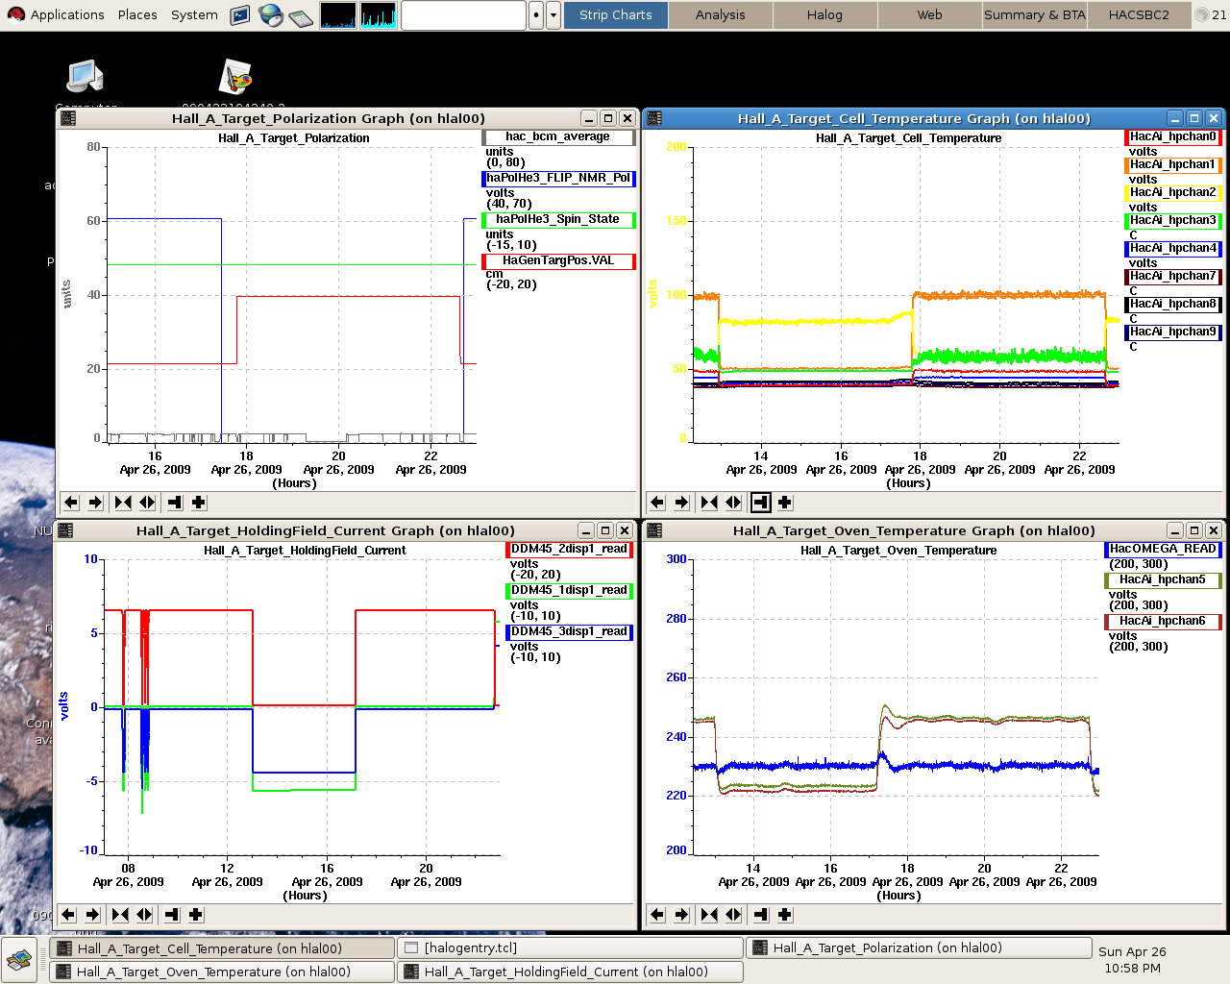This screenshot has width=1230, height=984.
Task: Pan right in Polarization graph toolbar
Action: [95, 502]
